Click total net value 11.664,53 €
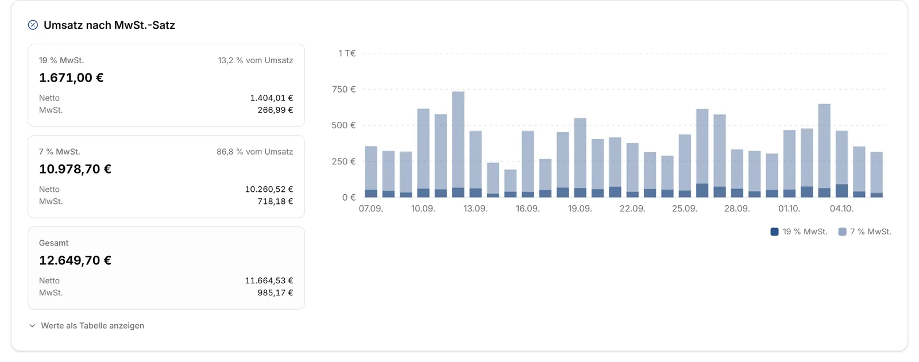 269,280
